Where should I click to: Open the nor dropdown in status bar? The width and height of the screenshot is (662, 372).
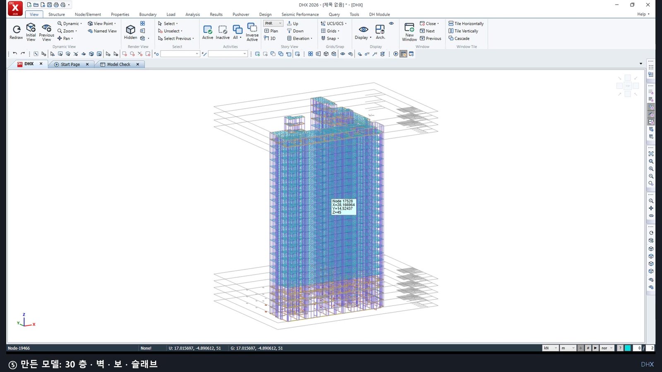[x=607, y=348]
